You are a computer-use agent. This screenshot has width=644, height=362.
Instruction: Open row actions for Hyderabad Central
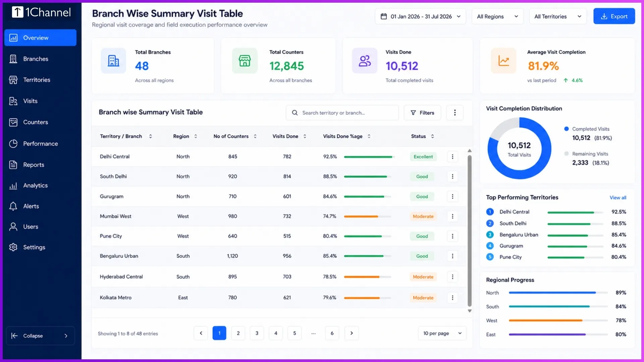click(x=452, y=277)
